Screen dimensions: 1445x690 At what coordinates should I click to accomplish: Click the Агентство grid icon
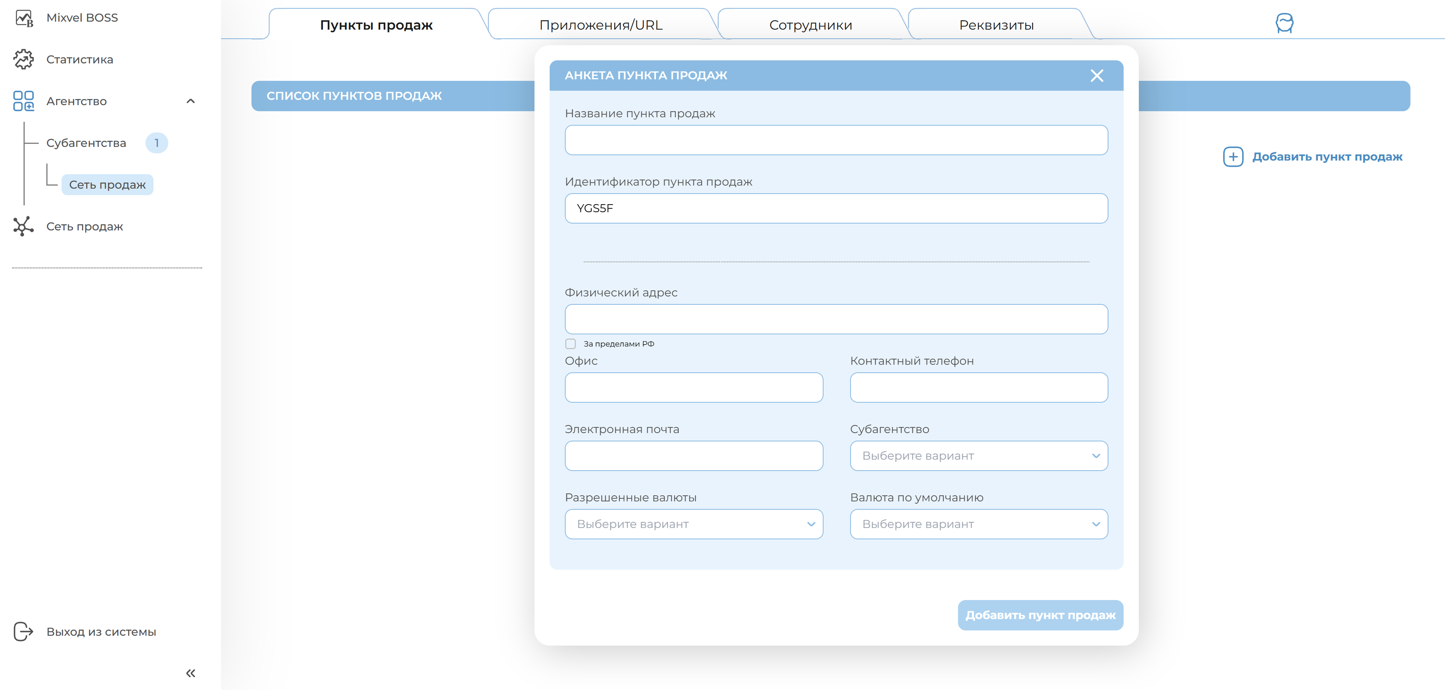24,101
